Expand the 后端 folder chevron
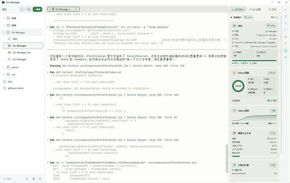290x183 pixels. (x=4, y=18)
